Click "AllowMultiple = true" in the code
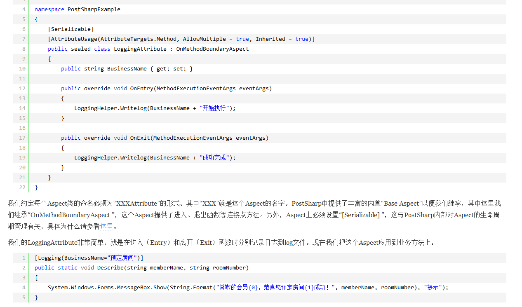Screen dimensions: 522x307 tap(216, 39)
